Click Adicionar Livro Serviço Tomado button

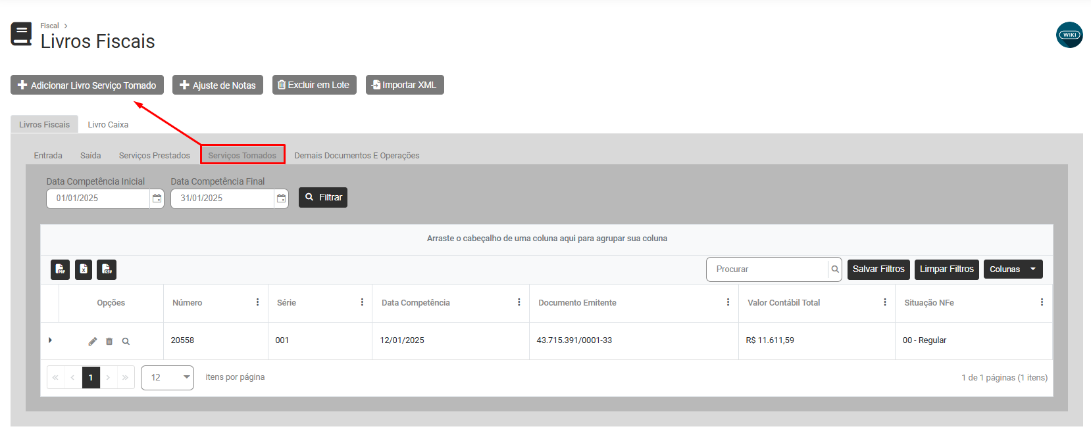(87, 85)
